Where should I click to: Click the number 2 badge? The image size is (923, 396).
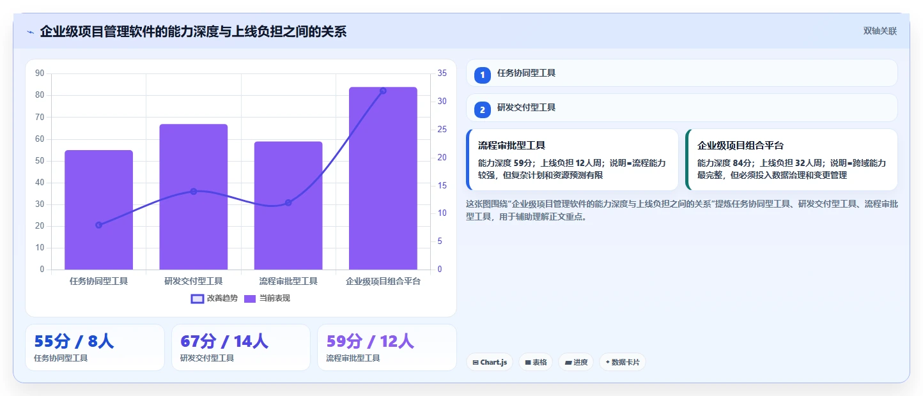pyautogui.click(x=483, y=110)
